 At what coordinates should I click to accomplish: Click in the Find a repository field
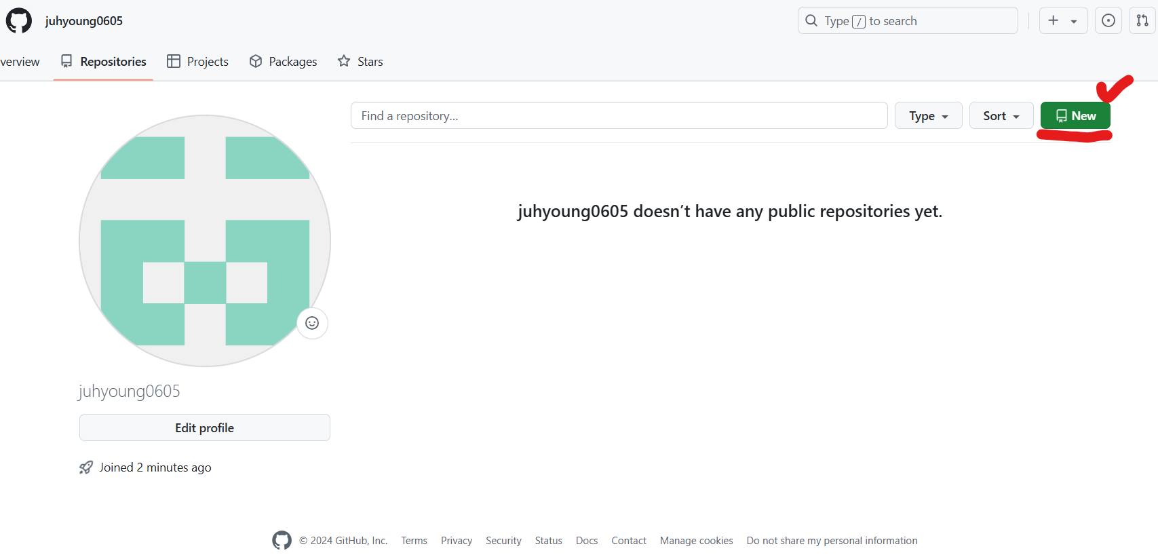[619, 115]
